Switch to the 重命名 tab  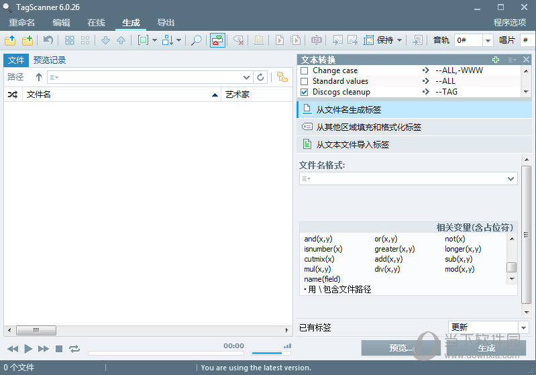coord(22,23)
